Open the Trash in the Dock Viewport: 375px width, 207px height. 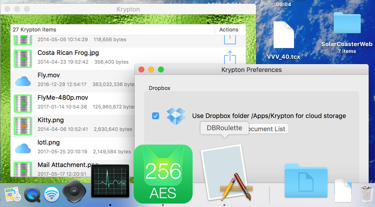pyautogui.click(x=367, y=193)
